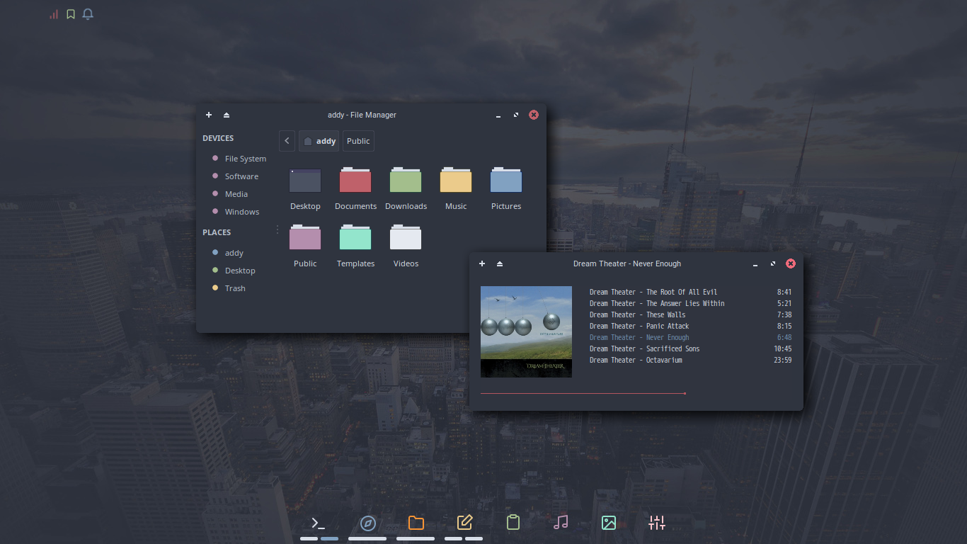Select the Windows device entry
This screenshot has height=544, width=967.
[241, 211]
